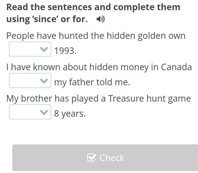Click the word "People" in the first sentence
Viewport: 198px width, 173px height.
pyautogui.click(x=20, y=36)
